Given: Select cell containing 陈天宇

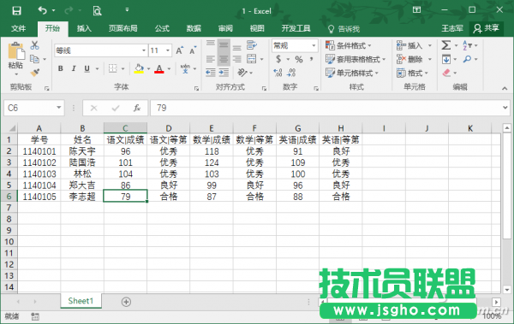Looking at the screenshot, I should tap(82, 151).
